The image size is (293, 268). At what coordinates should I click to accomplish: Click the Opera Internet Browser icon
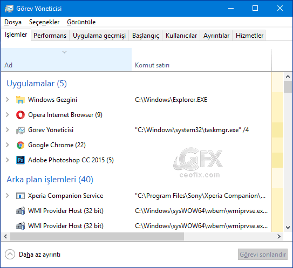20,115
